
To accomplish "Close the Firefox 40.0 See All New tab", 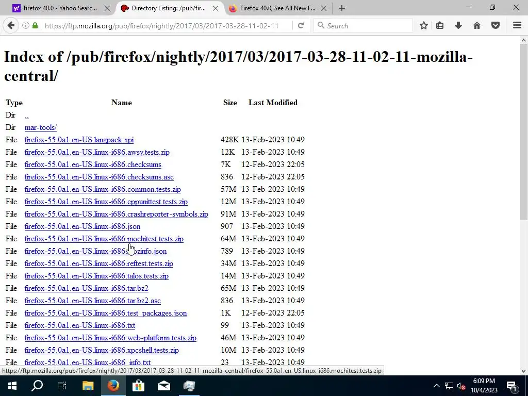I will (x=324, y=8).
